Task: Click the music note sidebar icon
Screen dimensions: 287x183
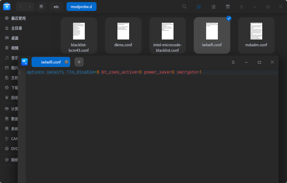Action: point(7,58)
